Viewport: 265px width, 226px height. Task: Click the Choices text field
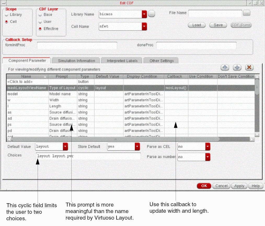tap(88, 156)
